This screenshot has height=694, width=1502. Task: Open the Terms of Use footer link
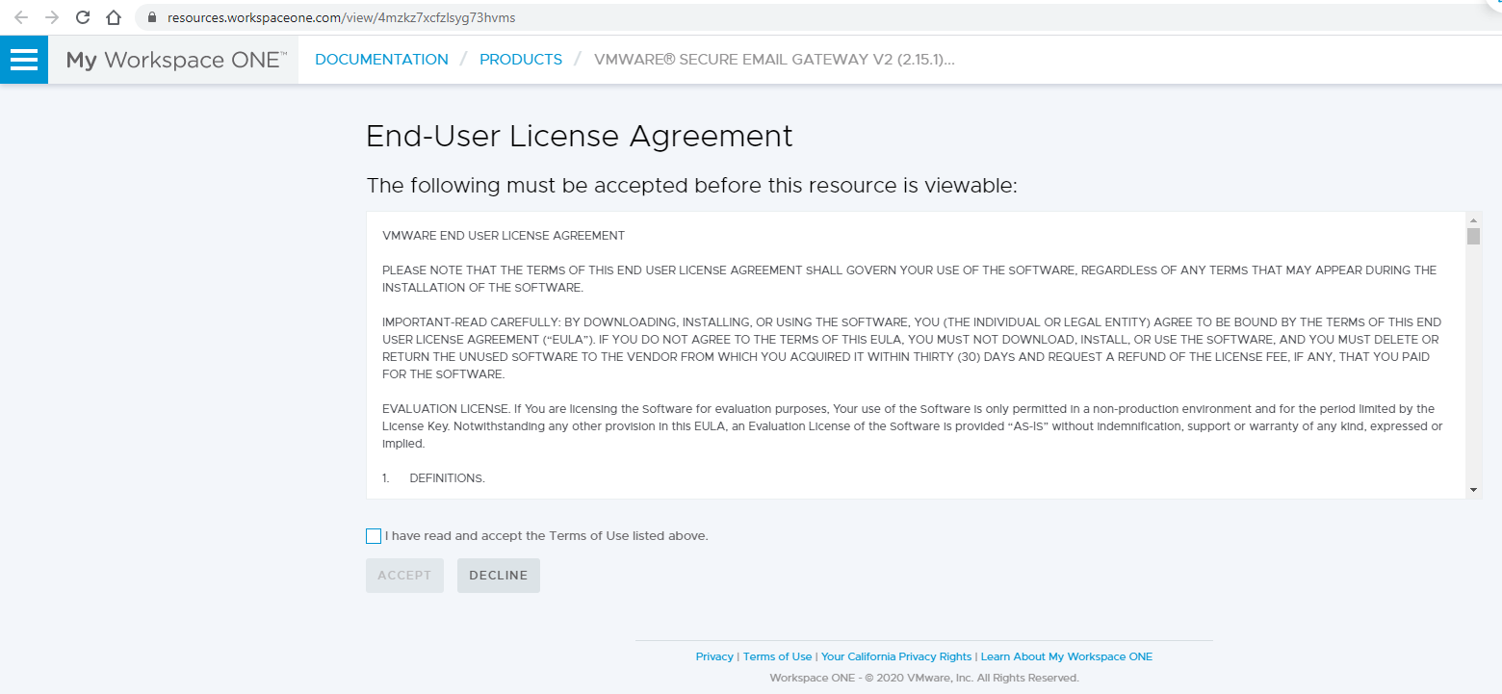(777, 656)
